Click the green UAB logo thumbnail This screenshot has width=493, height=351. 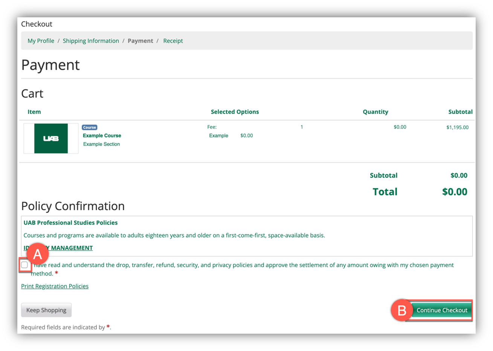(51, 138)
